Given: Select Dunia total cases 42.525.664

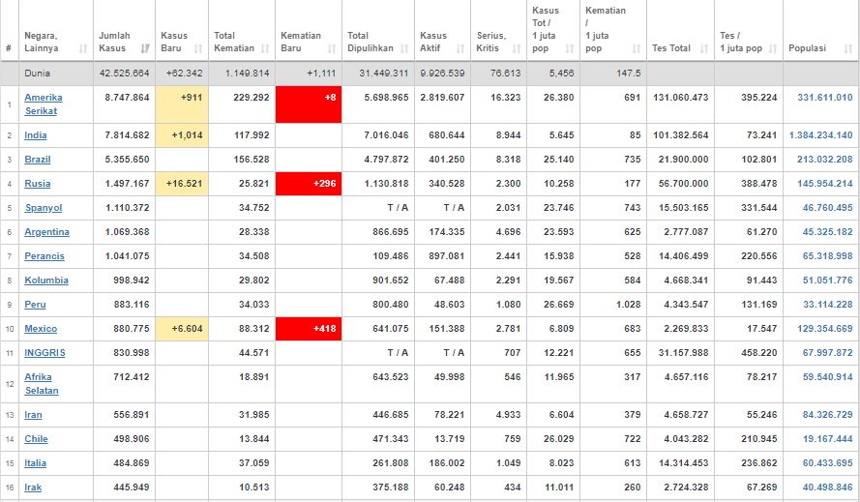Looking at the screenshot, I should pyautogui.click(x=125, y=73).
